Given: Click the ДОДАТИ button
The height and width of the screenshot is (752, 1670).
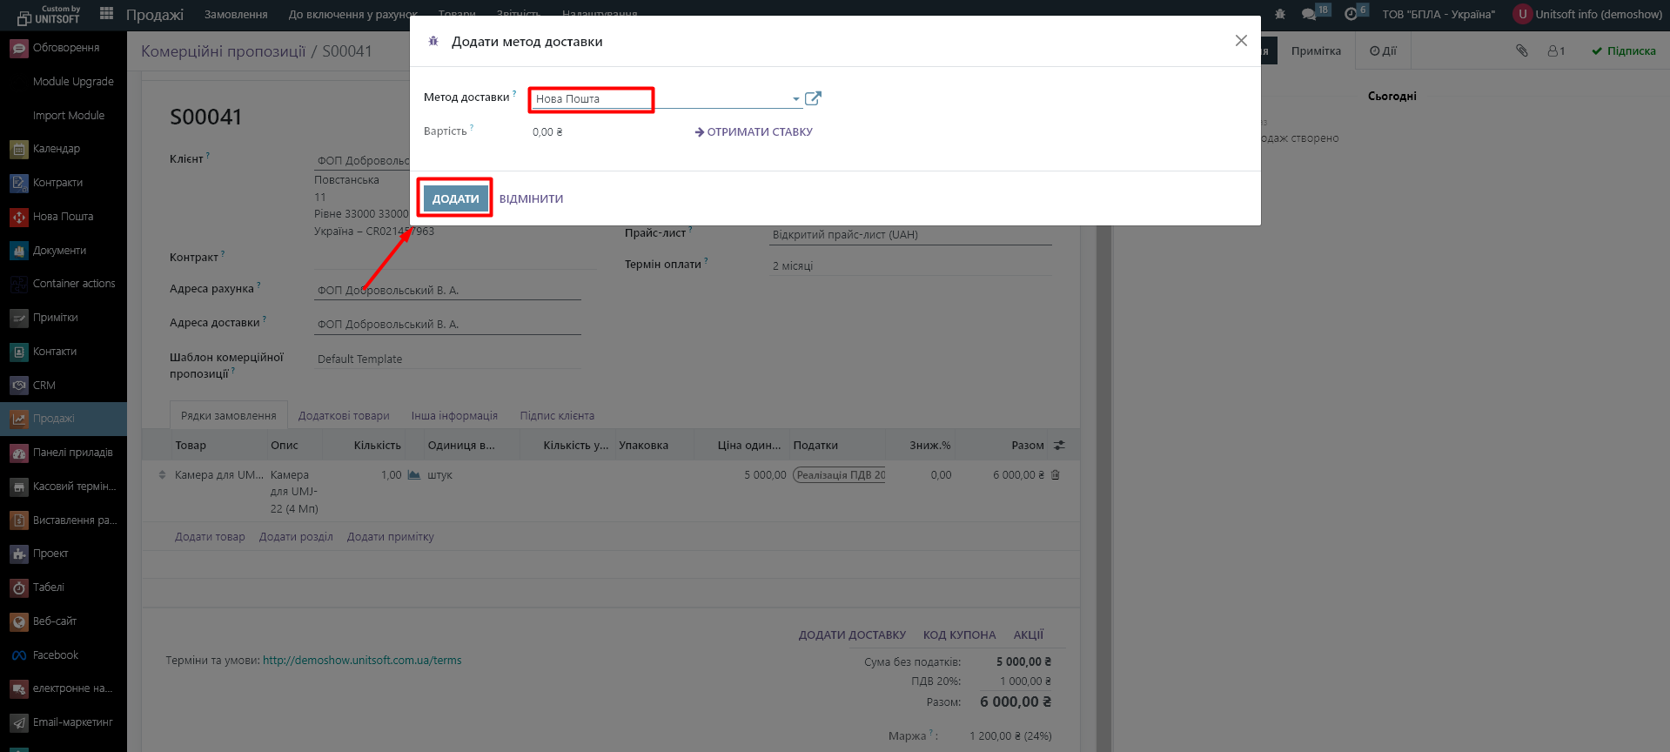Looking at the screenshot, I should (455, 198).
